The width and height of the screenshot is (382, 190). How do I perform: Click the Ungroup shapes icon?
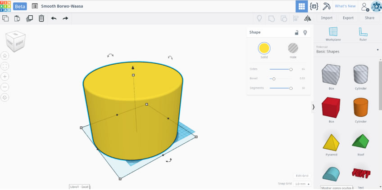[284, 18]
